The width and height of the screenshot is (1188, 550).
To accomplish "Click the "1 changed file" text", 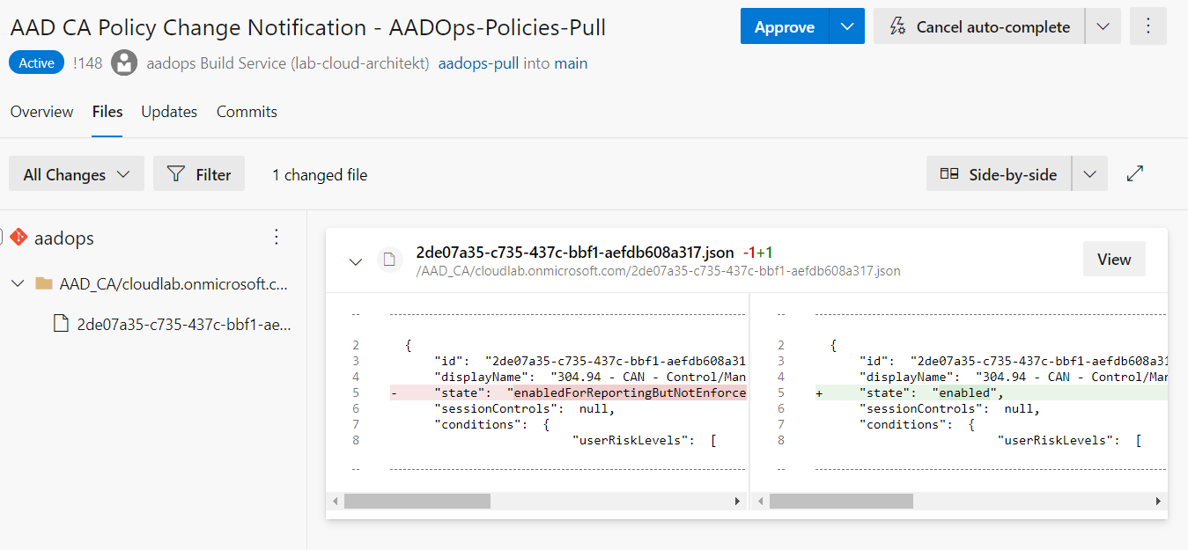I will pos(319,175).
